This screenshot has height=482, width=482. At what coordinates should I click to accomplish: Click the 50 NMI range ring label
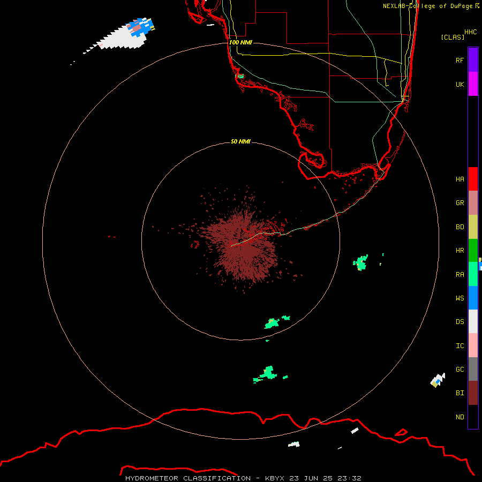point(240,141)
